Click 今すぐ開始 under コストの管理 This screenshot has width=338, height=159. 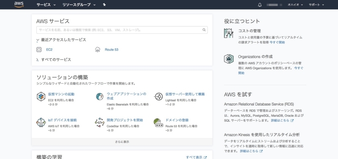click(x=277, y=42)
